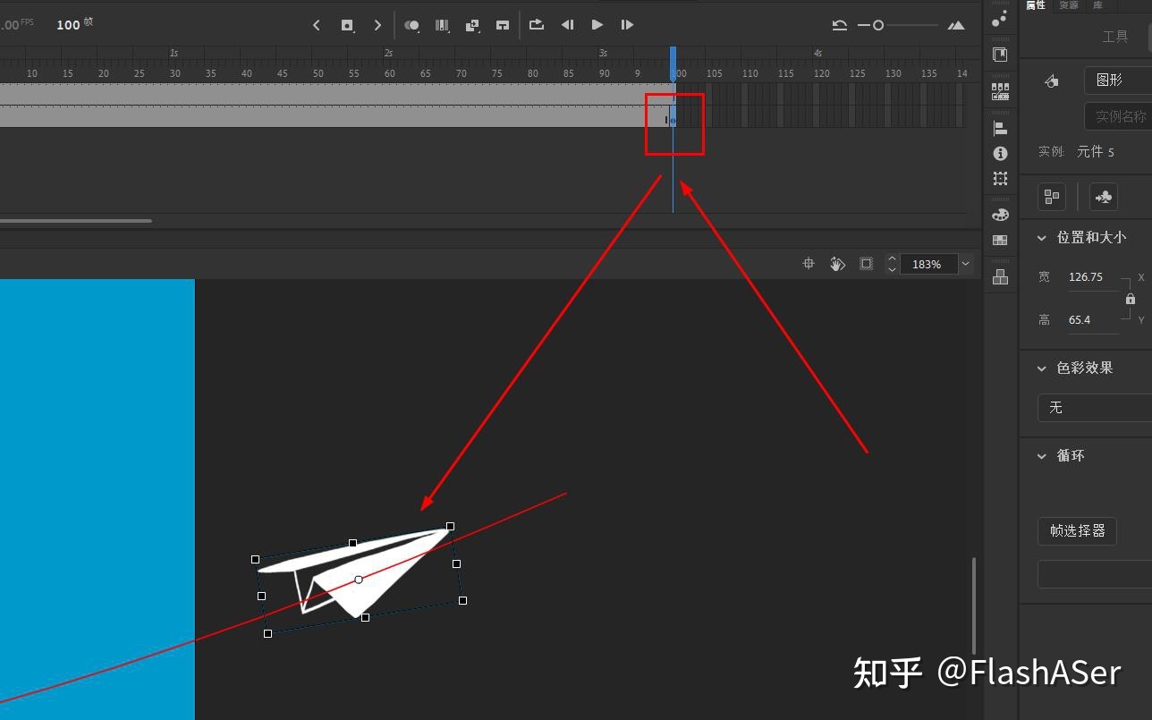Toggle loop playback in timeline

tap(537, 25)
